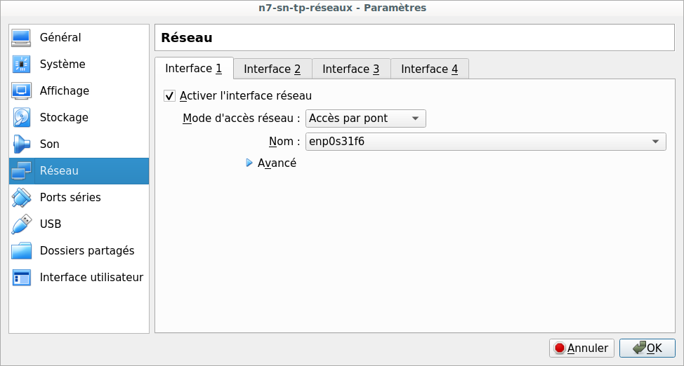
Task: Click the Annuler button
Action: 581,348
